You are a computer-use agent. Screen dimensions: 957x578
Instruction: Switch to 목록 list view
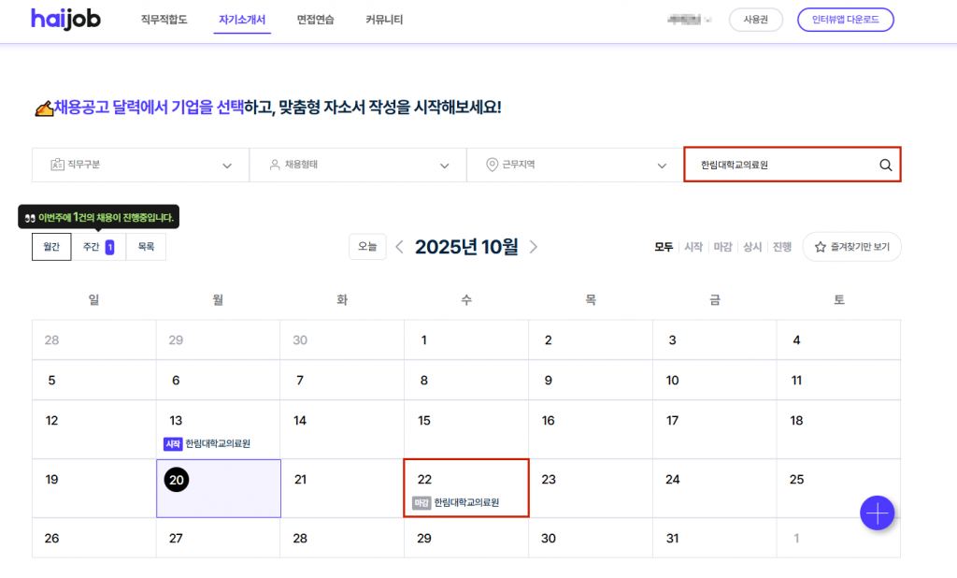click(146, 247)
